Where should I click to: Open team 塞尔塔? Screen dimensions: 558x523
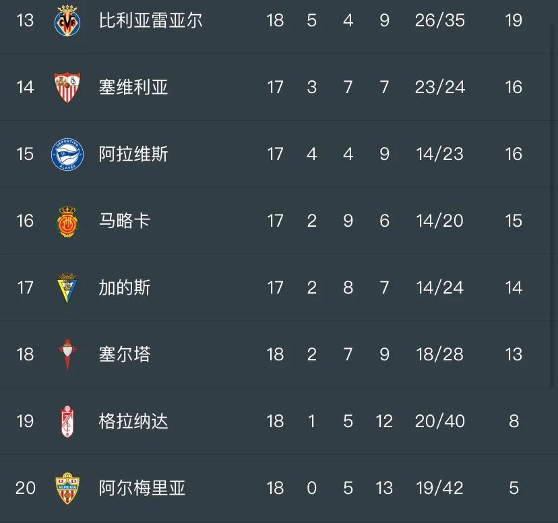point(125,354)
